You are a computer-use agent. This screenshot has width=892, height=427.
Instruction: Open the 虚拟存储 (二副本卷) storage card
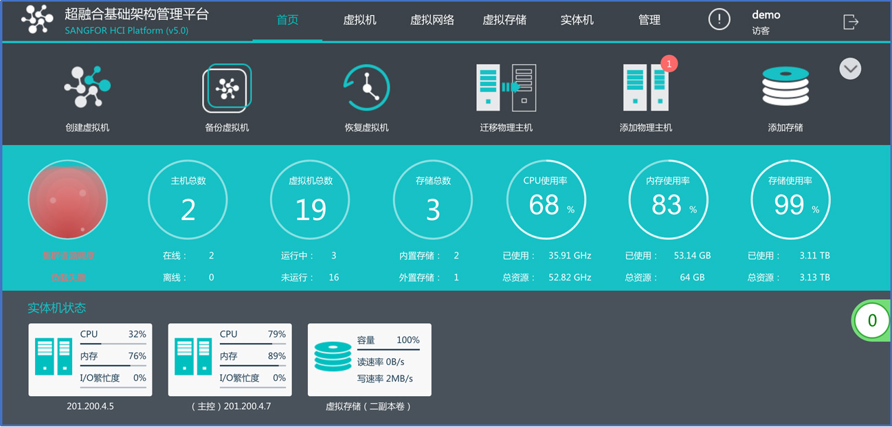[x=369, y=360]
